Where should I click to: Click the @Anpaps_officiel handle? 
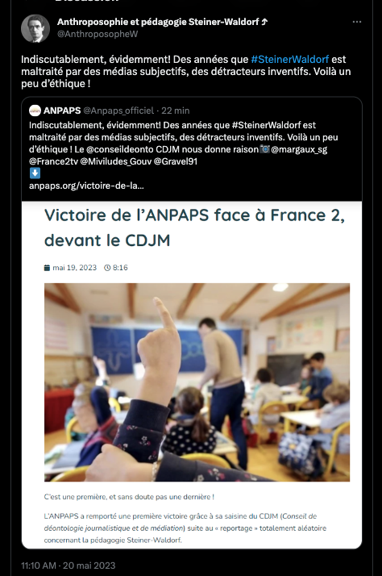118,111
